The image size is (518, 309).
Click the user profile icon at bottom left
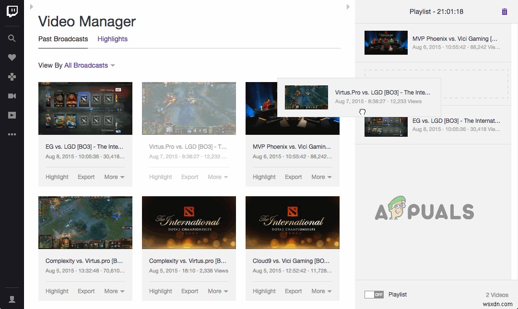click(12, 298)
